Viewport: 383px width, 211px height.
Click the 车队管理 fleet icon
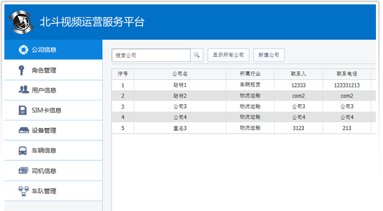pos(23,191)
